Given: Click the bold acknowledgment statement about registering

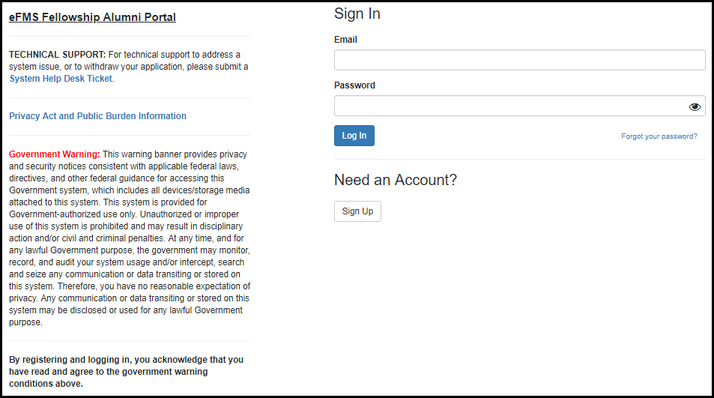Looking at the screenshot, I should coord(126,372).
